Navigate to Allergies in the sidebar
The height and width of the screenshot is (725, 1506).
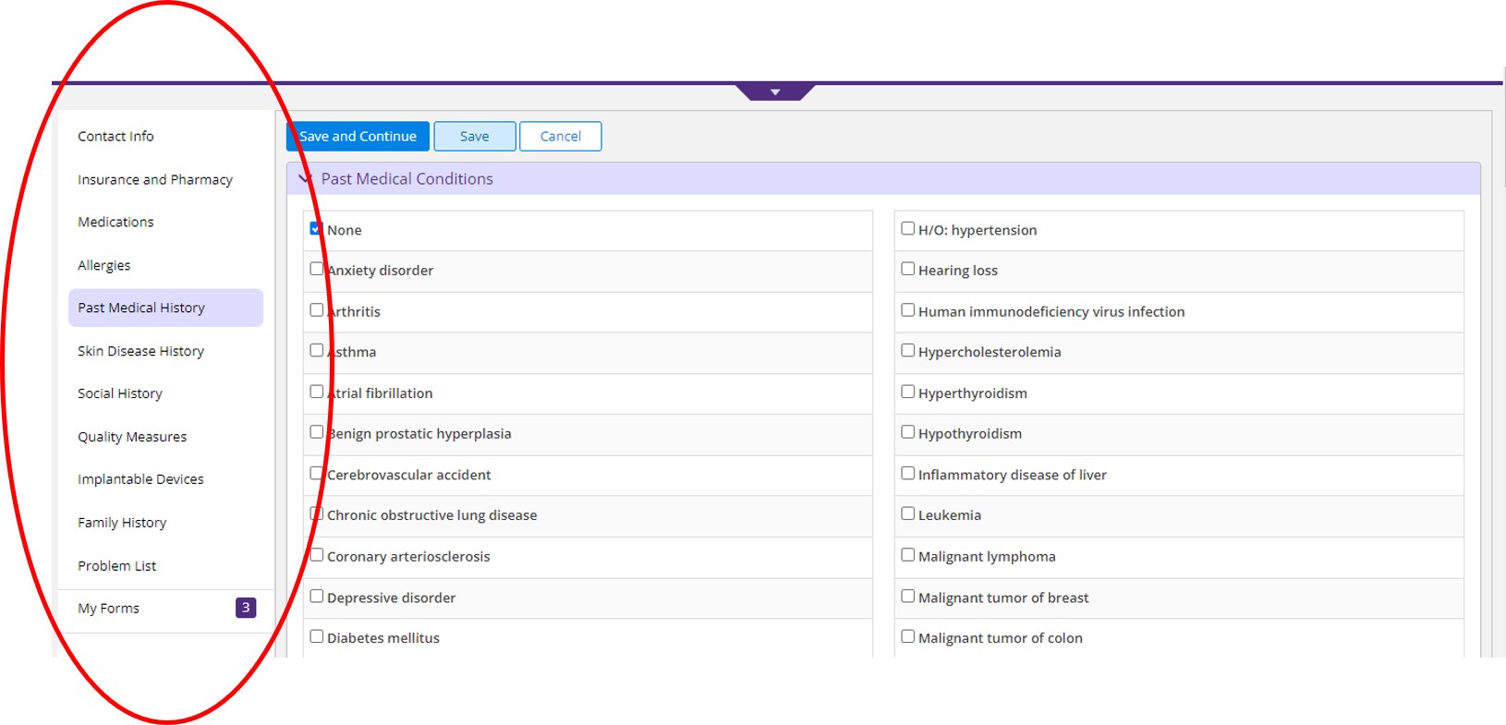103,265
